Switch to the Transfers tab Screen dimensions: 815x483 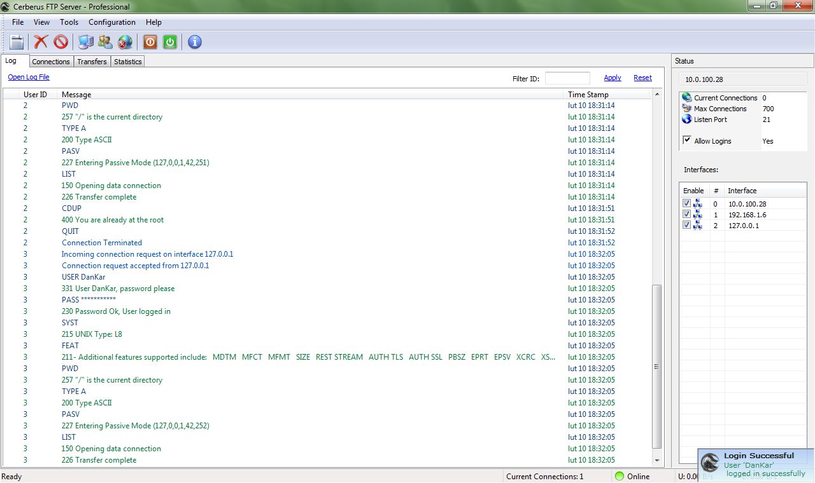point(92,62)
